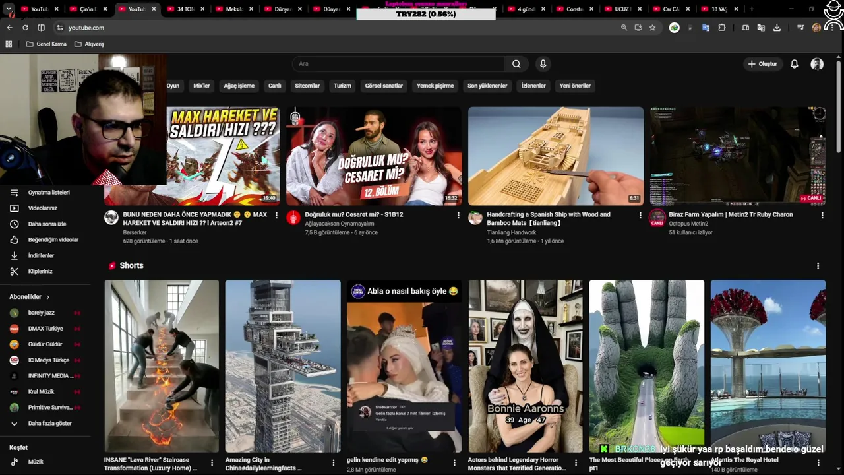Open YouTube notifications bell

coord(795,64)
